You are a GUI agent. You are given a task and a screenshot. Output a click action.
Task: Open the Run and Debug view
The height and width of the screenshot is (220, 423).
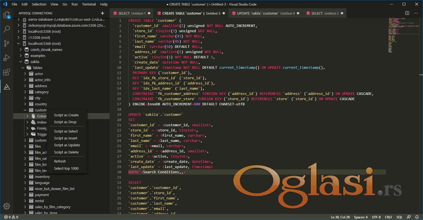point(7,58)
